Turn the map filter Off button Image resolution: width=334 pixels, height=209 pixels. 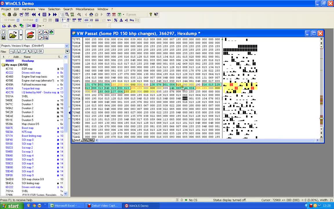pyautogui.click(x=40, y=51)
